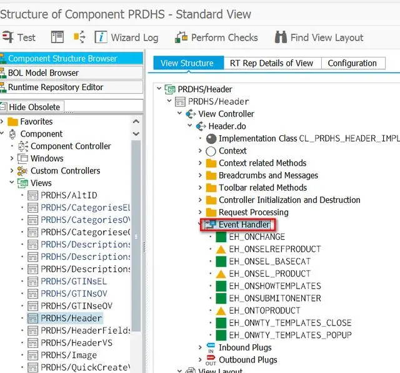Click the component tree vertical scrollbar thumb
This screenshot has height=373, width=400.
point(136,235)
